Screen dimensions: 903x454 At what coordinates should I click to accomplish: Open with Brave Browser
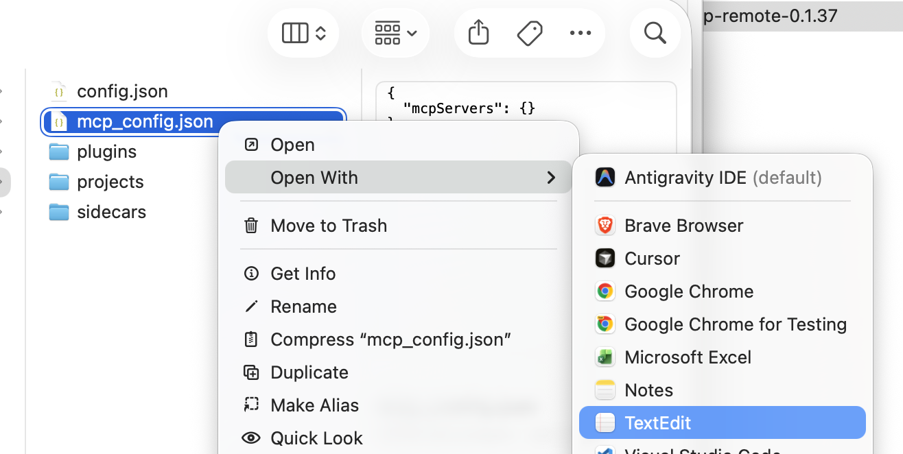tap(723, 226)
